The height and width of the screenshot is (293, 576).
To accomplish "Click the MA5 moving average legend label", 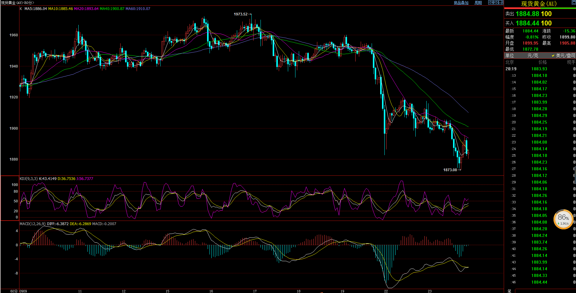I will click(36, 9).
